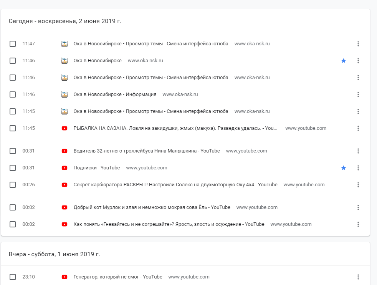
Task: Click the bookmark star beside Подписки - YouTube
Action: coord(344,168)
